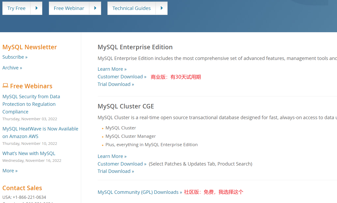
Task: Click the date Thursday, November 10, 2022
Action: click(30, 144)
